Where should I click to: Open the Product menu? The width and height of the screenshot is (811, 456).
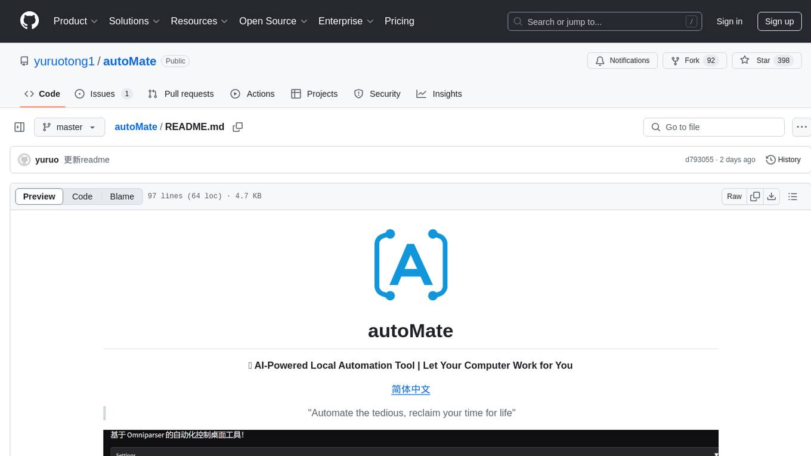click(76, 21)
